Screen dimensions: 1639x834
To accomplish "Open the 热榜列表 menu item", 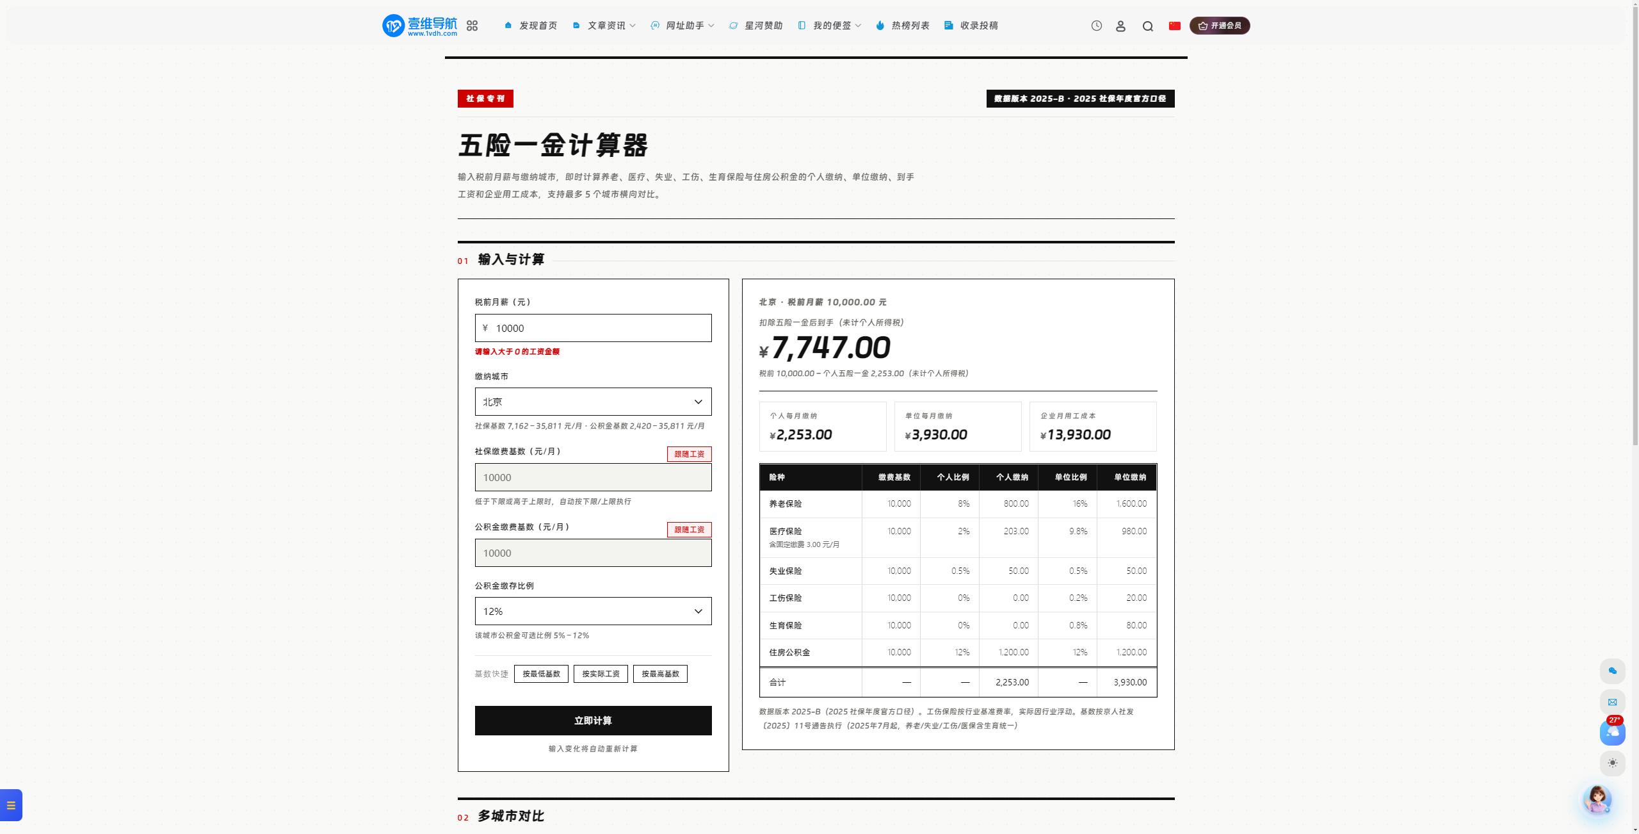I will coord(903,26).
